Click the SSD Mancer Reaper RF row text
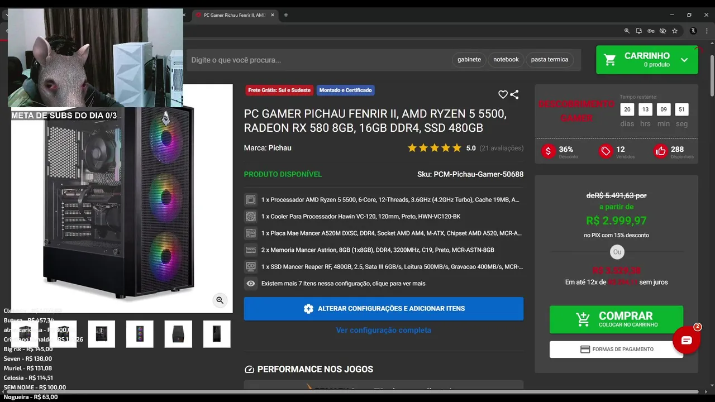This screenshot has height=402, width=715. [x=392, y=266]
